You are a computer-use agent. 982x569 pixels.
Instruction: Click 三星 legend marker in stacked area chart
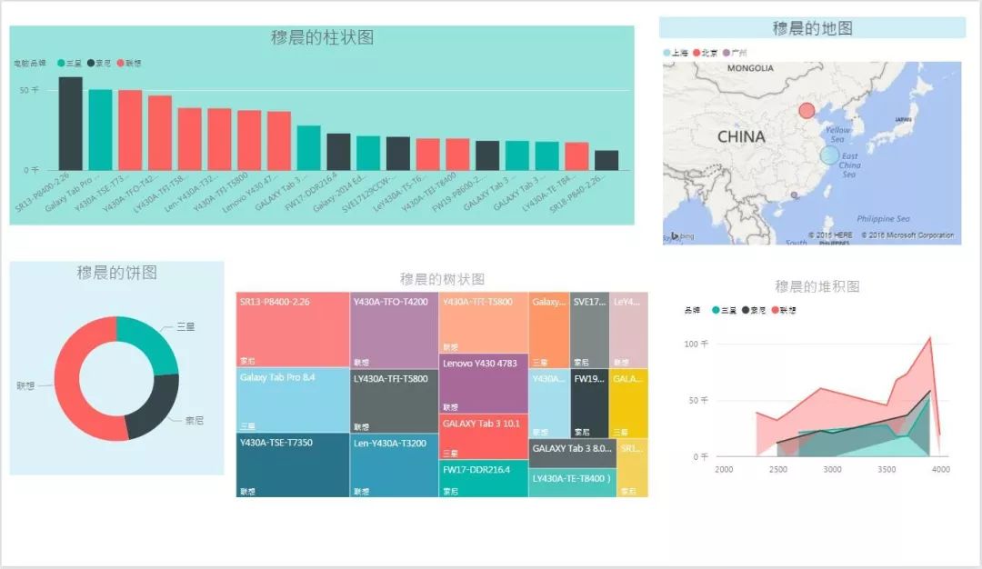pyautogui.click(x=716, y=310)
